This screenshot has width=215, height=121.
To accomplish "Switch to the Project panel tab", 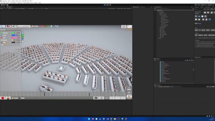I will coord(157,59).
